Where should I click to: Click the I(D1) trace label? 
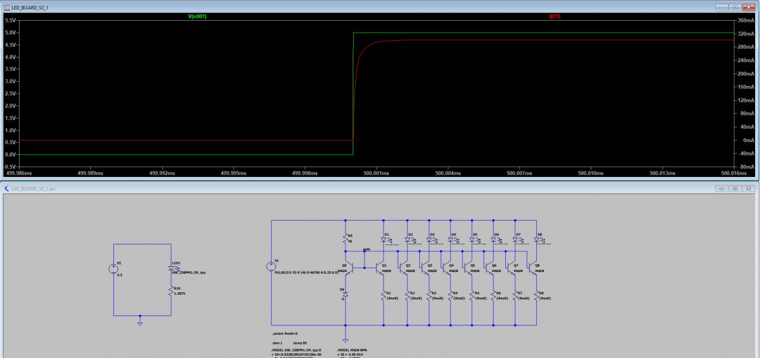[x=555, y=17]
